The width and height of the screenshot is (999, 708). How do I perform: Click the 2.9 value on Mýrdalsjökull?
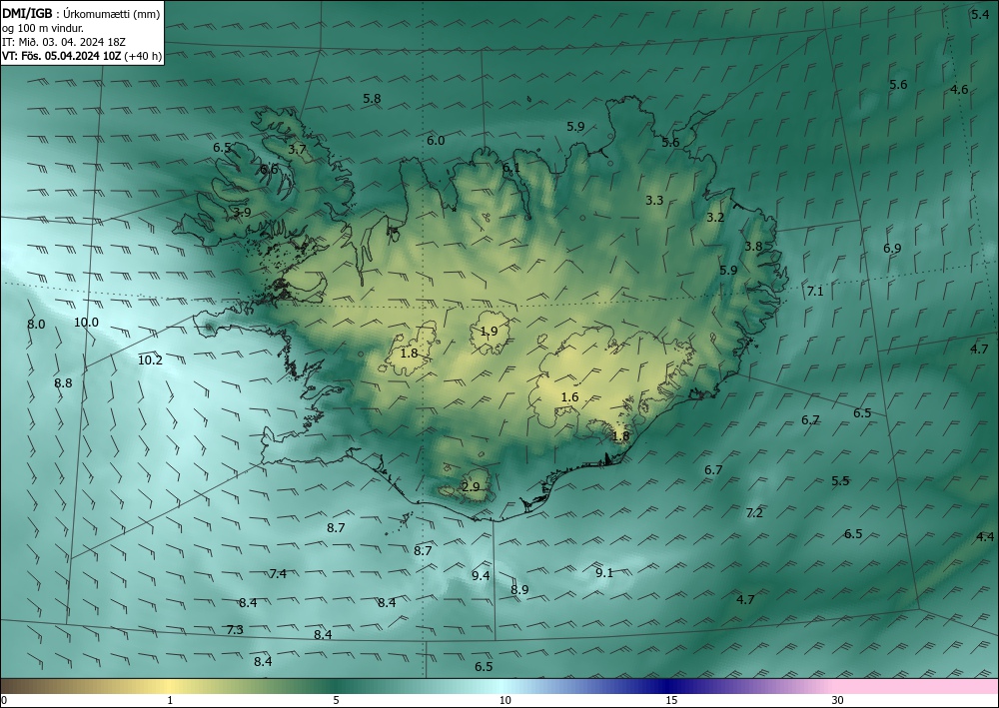coord(471,487)
